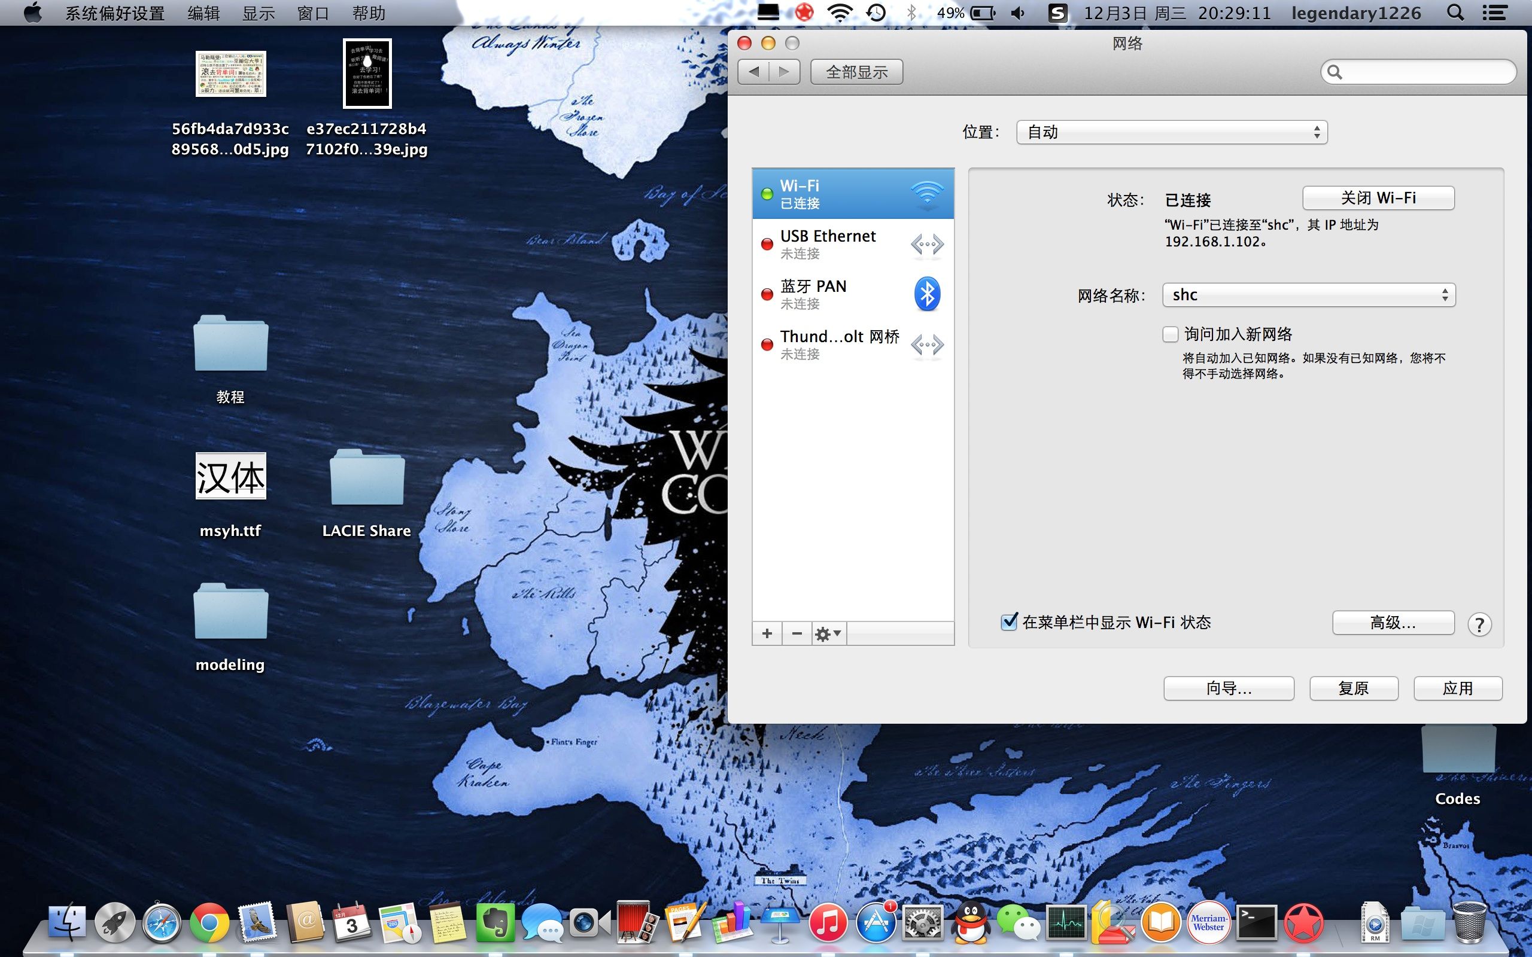Click the 关闭 Wi-Fi button
The height and width of the screenshot is (957, 1532).
tap(1378, 198)
